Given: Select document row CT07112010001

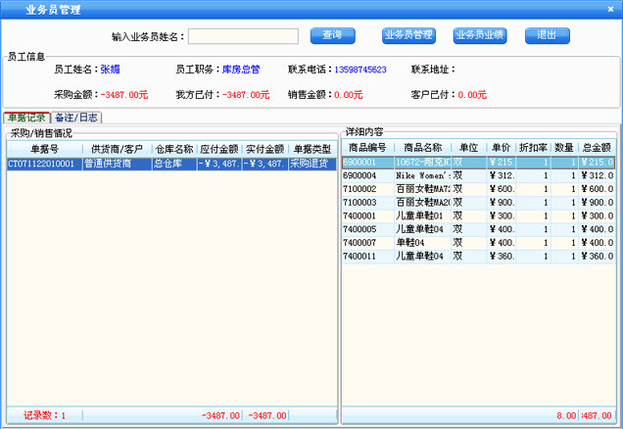Looking at the screenshot, I should click(44, 164).
